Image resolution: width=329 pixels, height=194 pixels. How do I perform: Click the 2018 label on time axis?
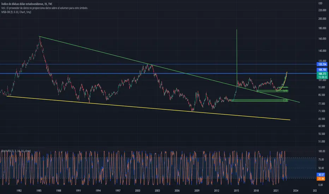256,190
